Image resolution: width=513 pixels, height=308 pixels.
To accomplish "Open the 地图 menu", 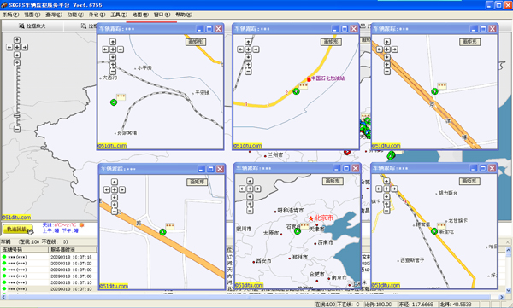I will (x=140, y=15).
